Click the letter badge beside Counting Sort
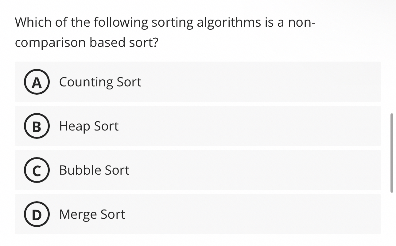Screen dimensions: 396x246 [37, 82]
